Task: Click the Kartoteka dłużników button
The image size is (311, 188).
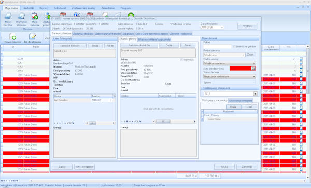Action: (x=139, y=45)
